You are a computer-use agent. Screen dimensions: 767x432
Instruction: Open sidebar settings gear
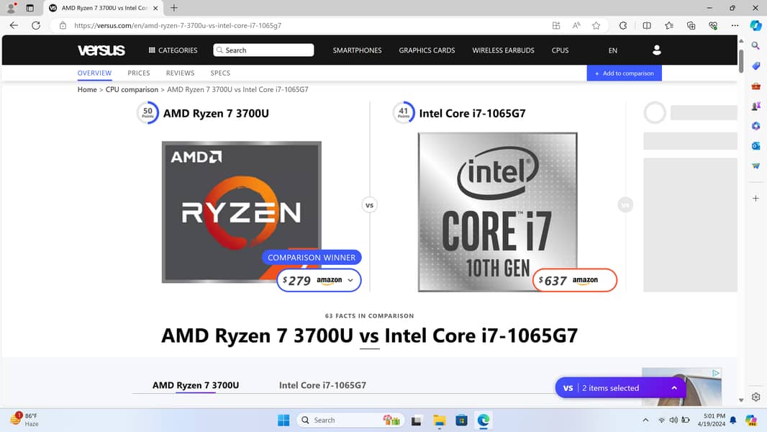755,397
